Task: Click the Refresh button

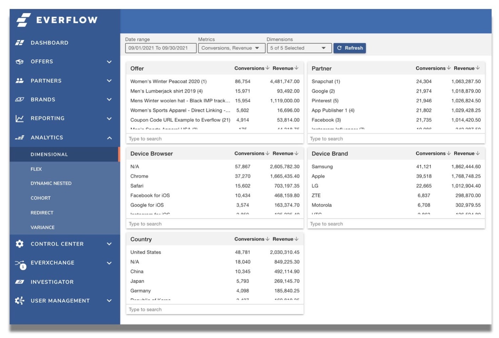Action: [x=350, y=48]
